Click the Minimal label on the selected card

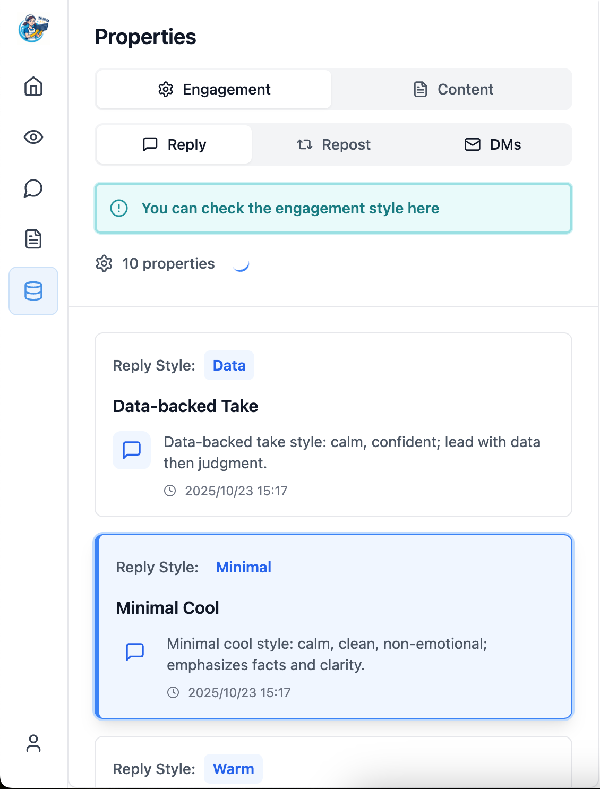pos(244,567)
